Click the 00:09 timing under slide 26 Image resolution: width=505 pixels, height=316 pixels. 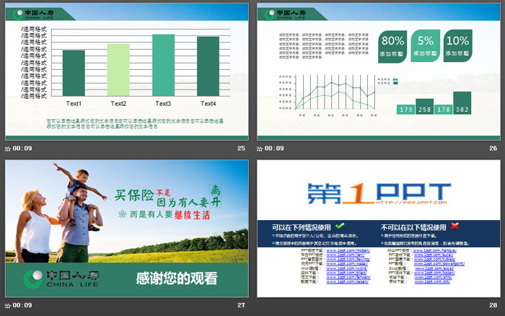(x=274, y=149)
